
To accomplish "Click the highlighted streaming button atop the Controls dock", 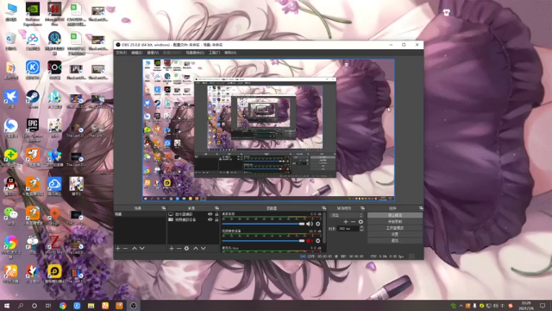I will pyautogui.click(x=395, y=215).
